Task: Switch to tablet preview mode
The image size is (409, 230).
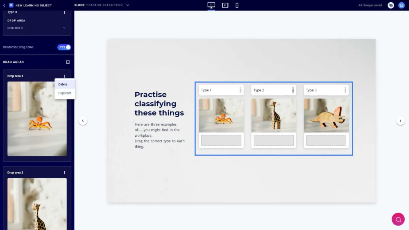Action: [x=225, y=5]
